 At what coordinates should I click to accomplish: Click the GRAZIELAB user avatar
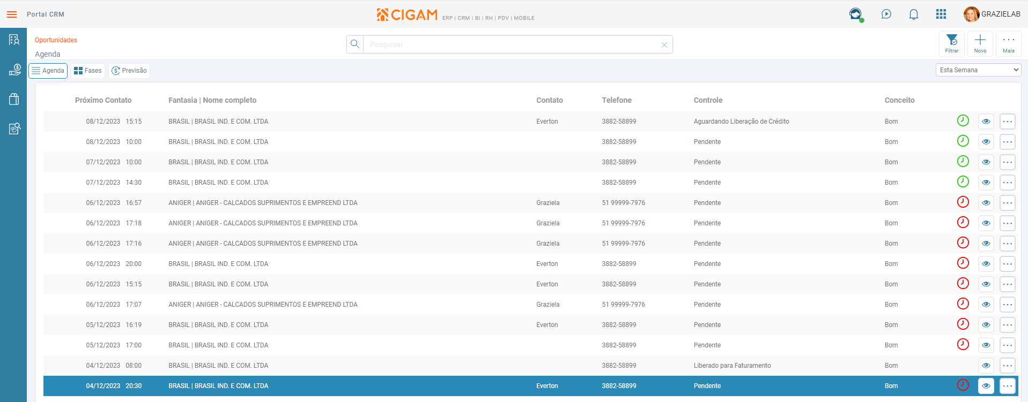click(x=971, y=14)
